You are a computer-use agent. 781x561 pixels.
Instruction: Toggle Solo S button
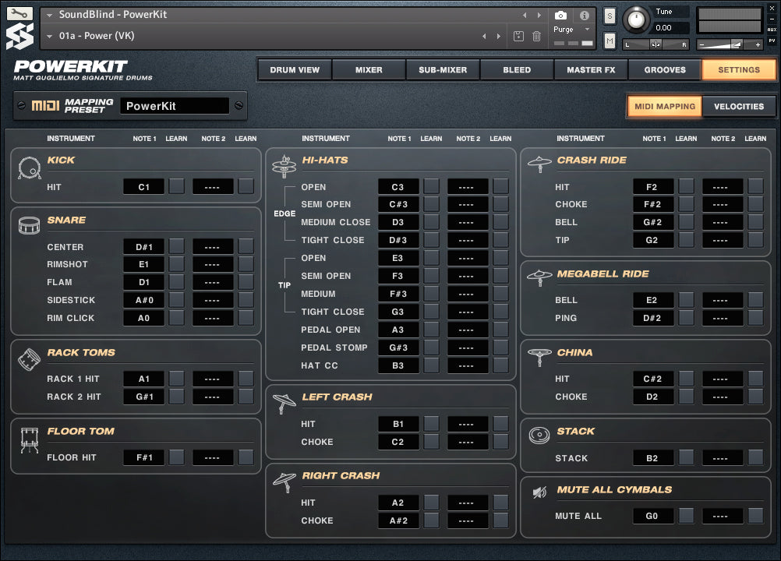pyautogui.click(x=610, y=16)
